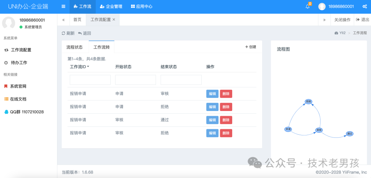Viewport: 371px width, 178px height.
Task: Click the 创建 create button
Action: pos(251,47)
